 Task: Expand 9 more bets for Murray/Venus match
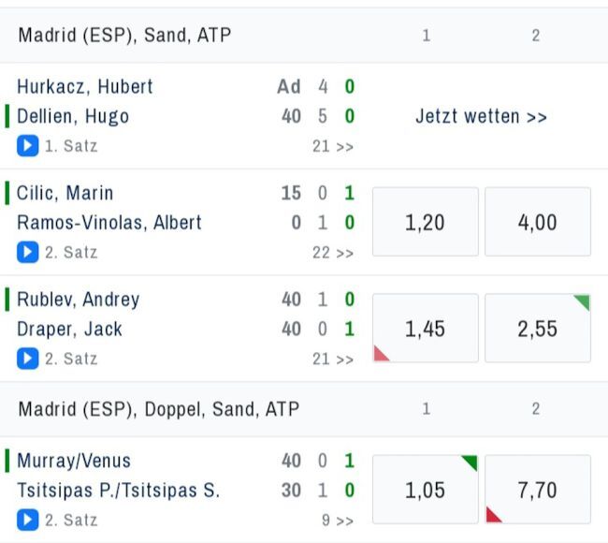(338, 521)
